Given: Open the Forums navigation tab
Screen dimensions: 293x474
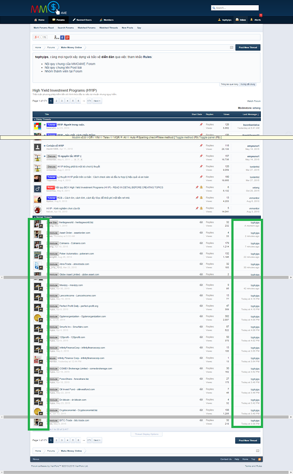Looking at the screenshot, I should [59, 20].
